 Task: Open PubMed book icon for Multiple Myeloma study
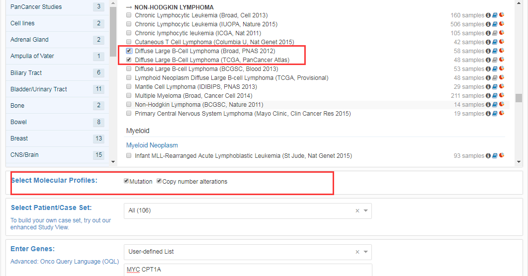[495, 96]
